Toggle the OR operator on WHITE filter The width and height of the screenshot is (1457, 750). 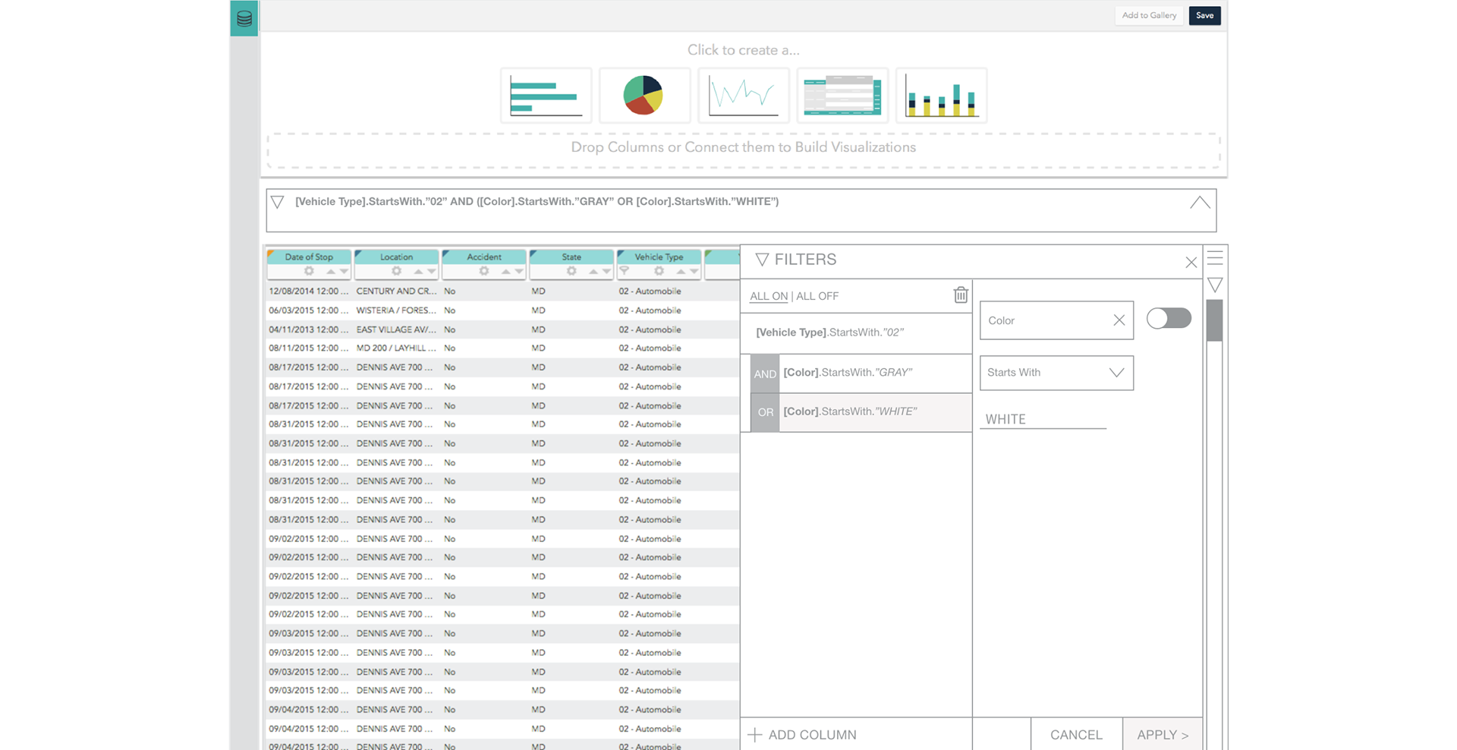tap(765, 412)
